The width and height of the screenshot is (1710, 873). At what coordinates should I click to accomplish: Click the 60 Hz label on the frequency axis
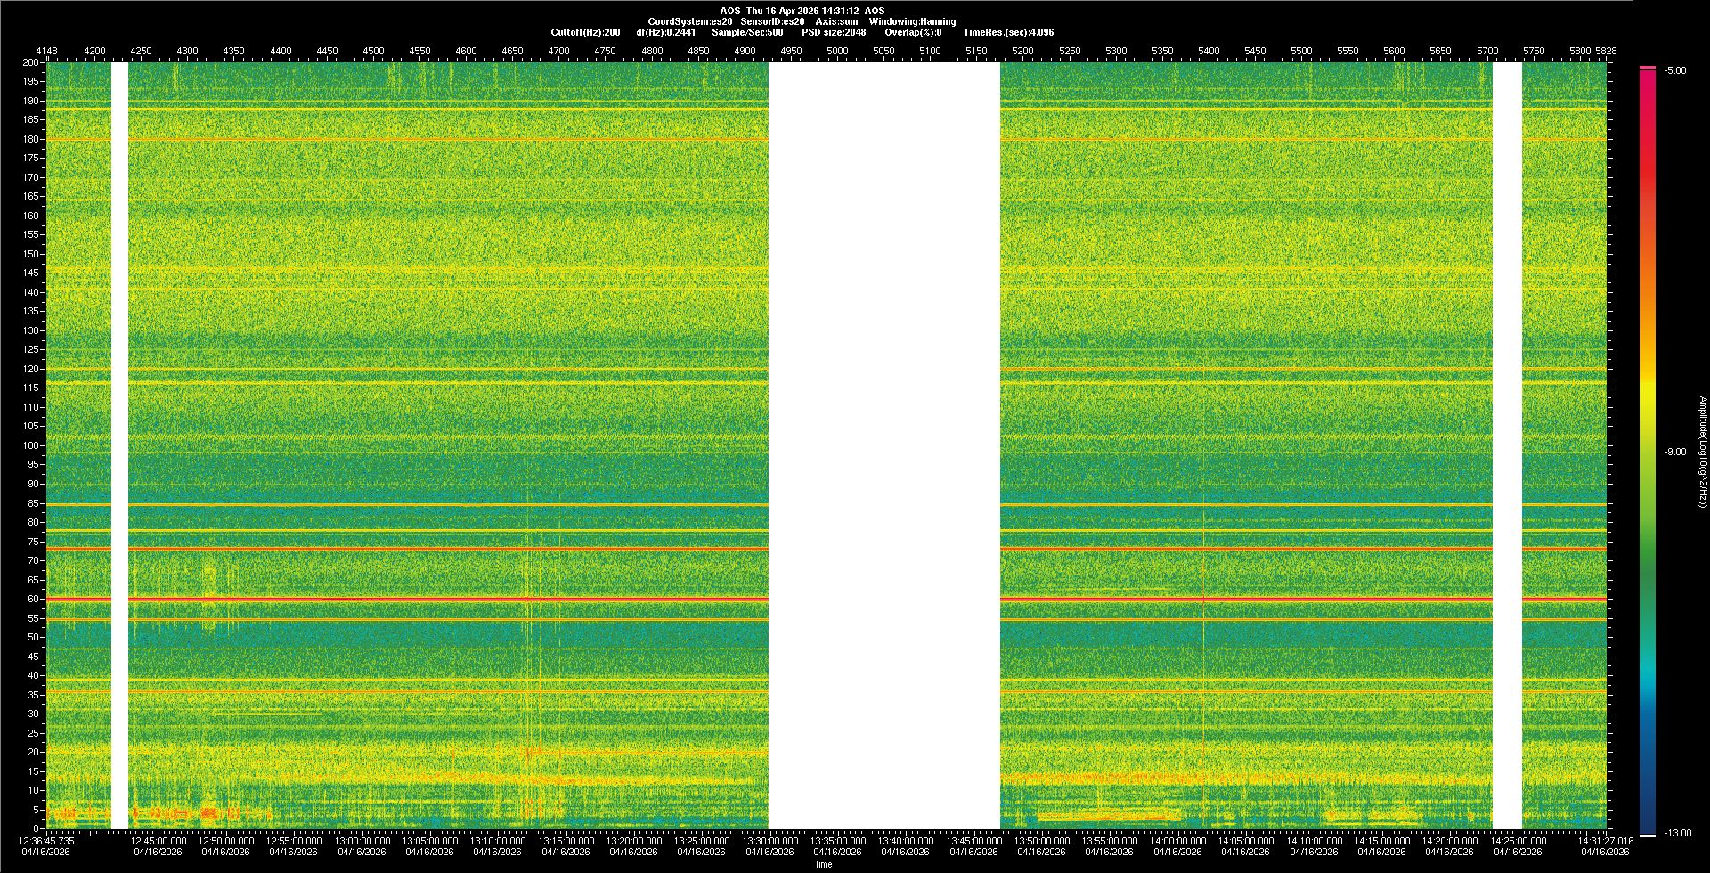pyautogui.click(x=33, y=599)
